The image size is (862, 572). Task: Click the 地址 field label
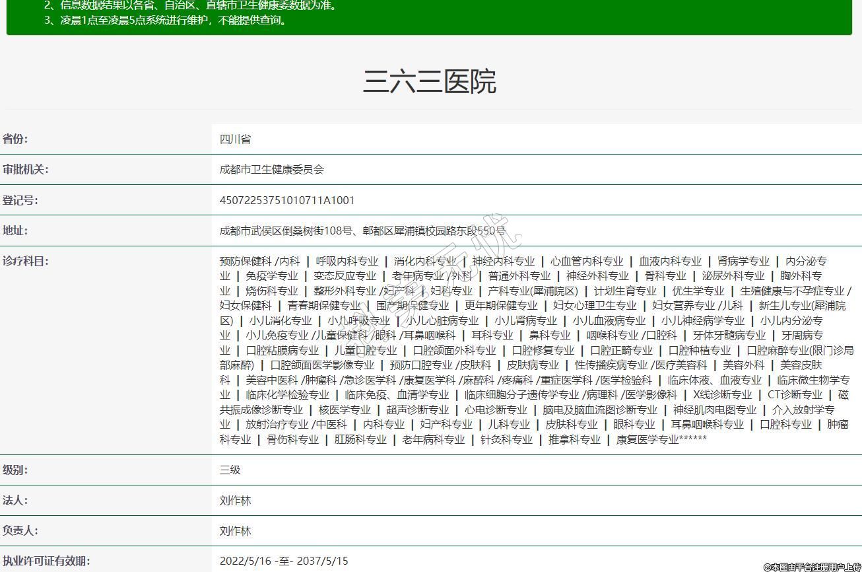click(x=15, y=231)
